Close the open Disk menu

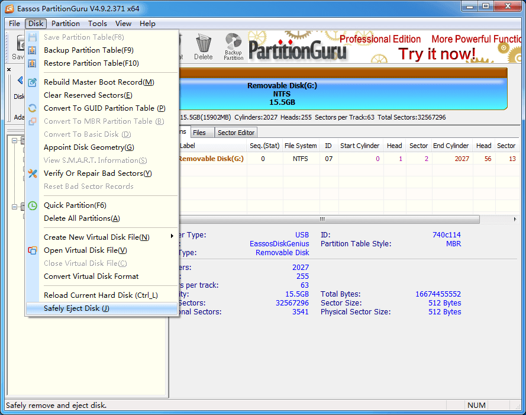36,24
